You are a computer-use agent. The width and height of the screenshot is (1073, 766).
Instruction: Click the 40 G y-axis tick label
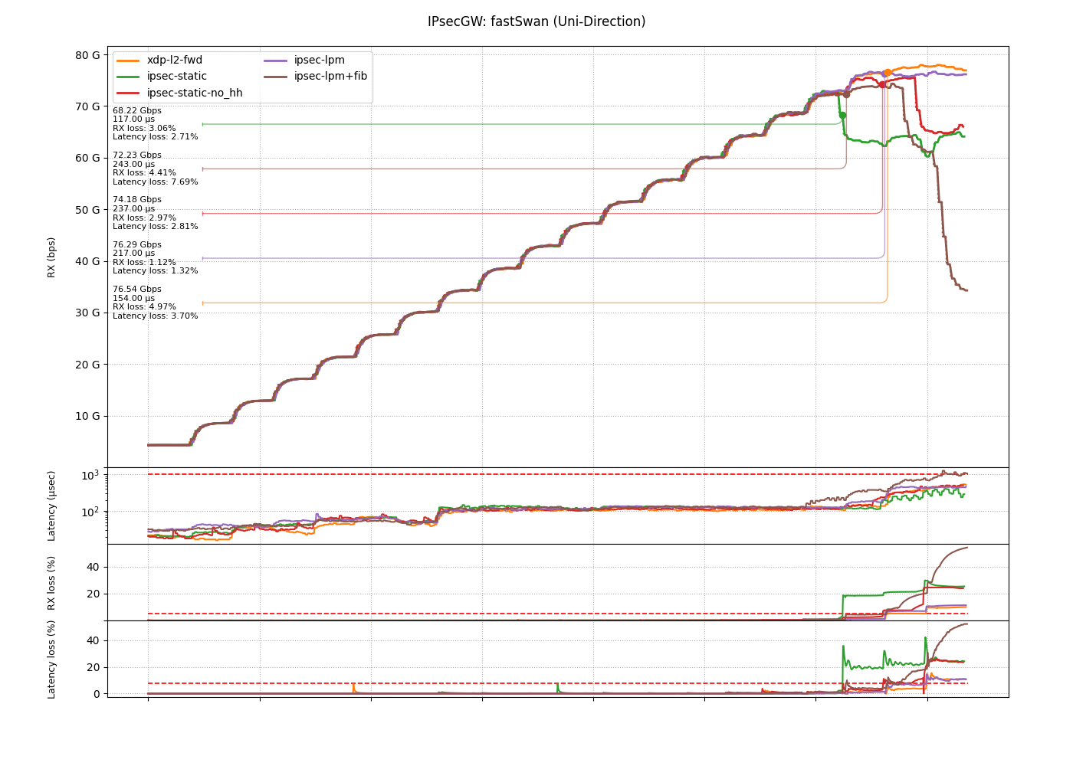pos(87,261)
